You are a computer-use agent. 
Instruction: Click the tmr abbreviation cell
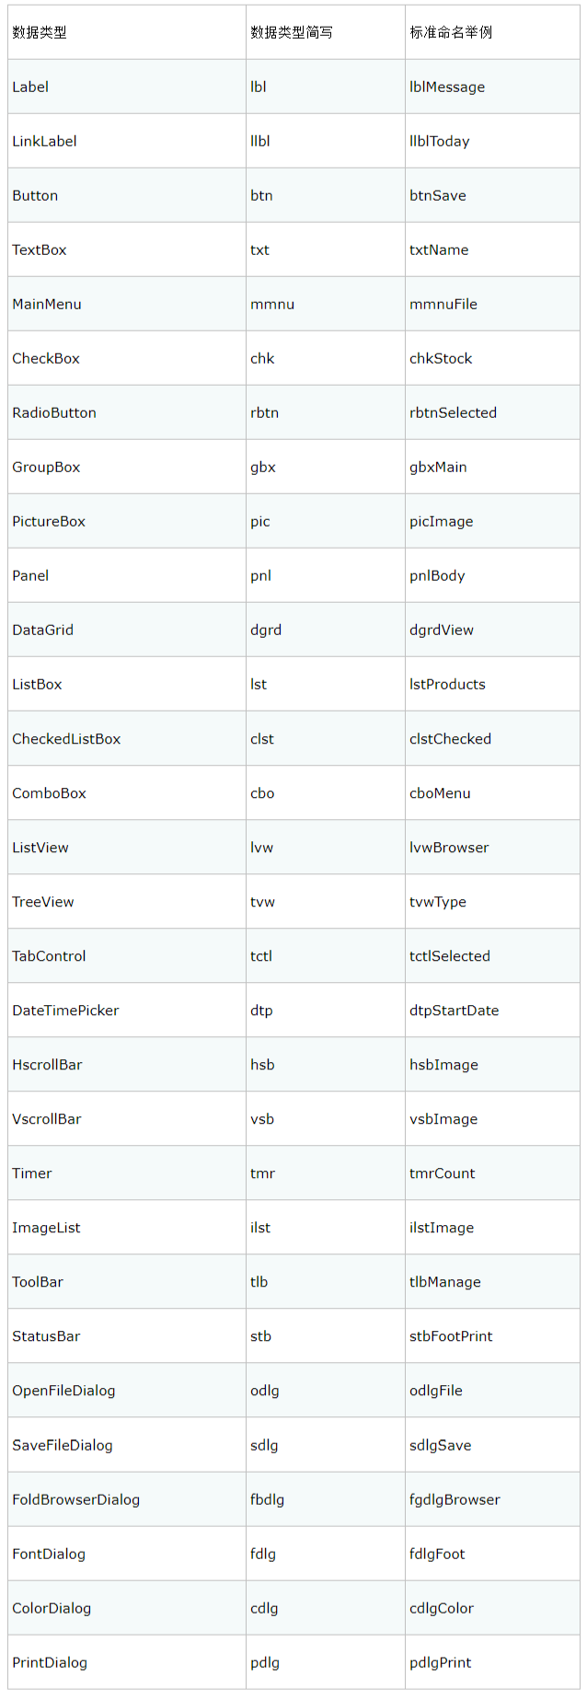pos(262,1173)
